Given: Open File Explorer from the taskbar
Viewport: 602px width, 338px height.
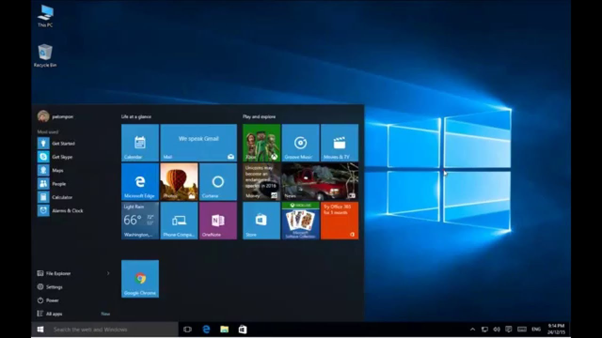Looking at the screenshot, I should click(224, 330).
